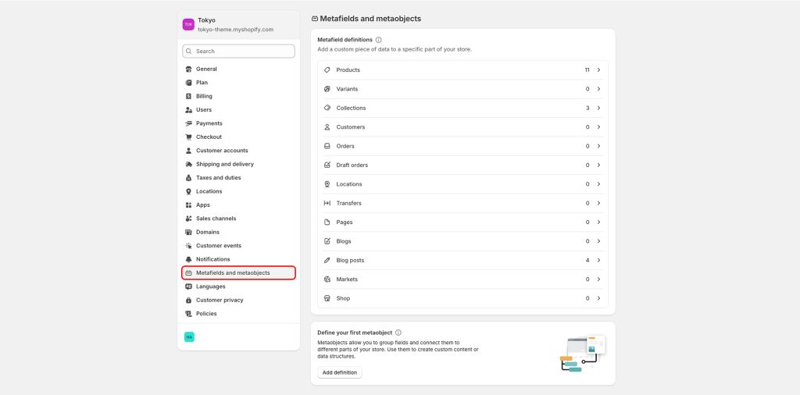This screenshot has width=800, height=395.
Task: Click the Checkout cart icon in sidebar
Action: [x=188, y=137]
